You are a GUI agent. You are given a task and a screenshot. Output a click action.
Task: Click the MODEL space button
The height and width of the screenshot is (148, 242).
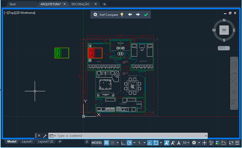(97, 143)
